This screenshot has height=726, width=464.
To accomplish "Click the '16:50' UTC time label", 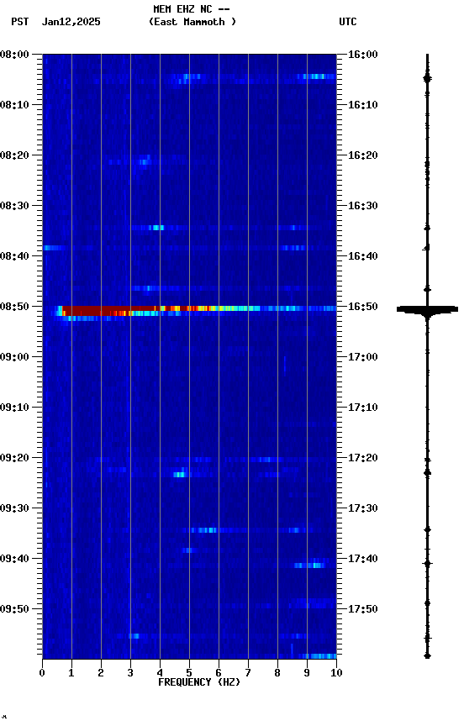I will pyautogui.click(x=363, y=307).
